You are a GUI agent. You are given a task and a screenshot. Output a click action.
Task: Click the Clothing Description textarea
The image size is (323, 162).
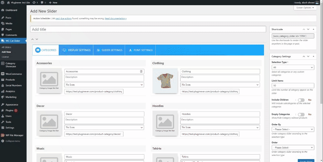[x=220, y=78]
